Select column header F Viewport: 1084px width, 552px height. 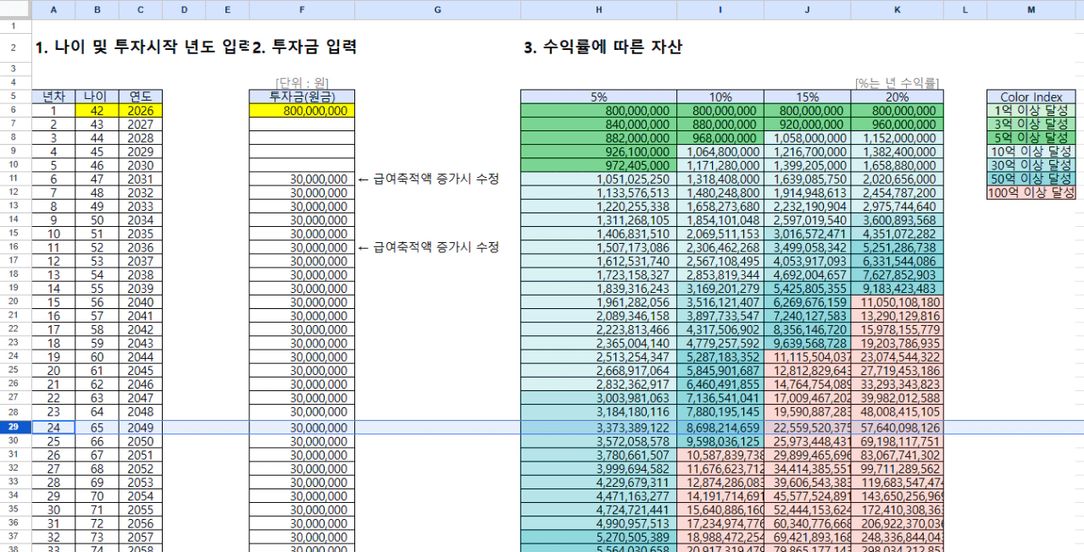coord(302,10)
